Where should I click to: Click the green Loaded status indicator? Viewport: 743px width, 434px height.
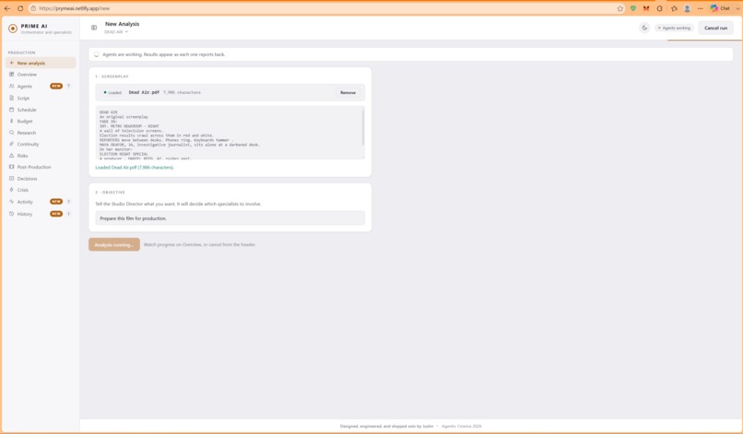click(x=112, y=92)
